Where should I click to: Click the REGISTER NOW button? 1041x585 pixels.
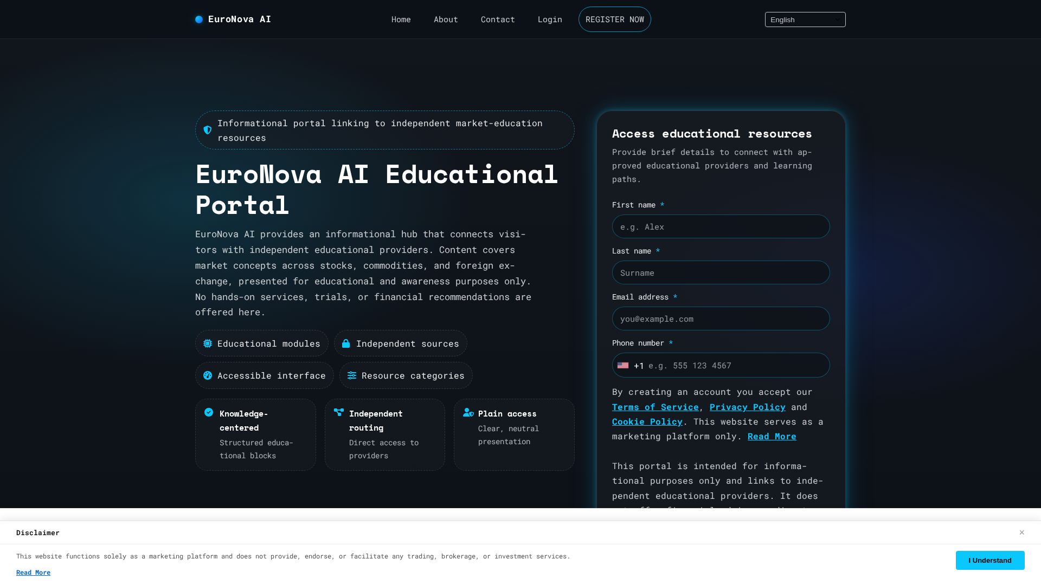click(x=615, y=19)
